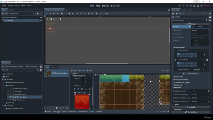Select the Rotate Mode tool
The width and height of the screenshot is (213, 120).
tap(54, 13)
